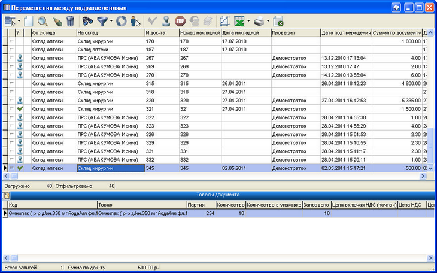Click the Товар column header in goods grid
437x273 pixels.
click(x=142, y=205)
